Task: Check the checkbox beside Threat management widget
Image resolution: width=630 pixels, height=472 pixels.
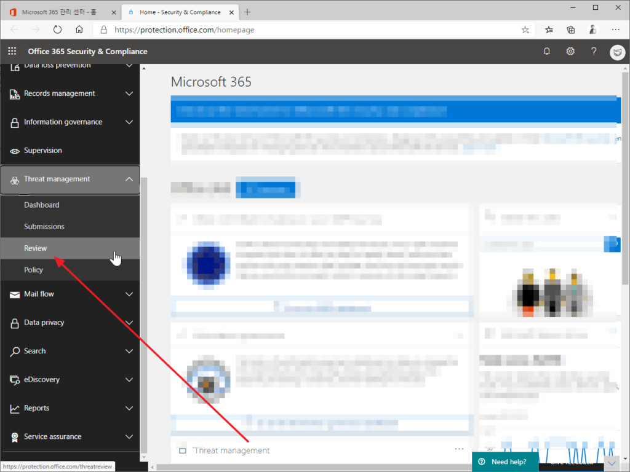Action: 182,450
